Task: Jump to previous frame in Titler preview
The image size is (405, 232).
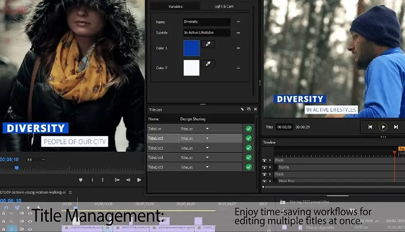Action: [370, 127]
